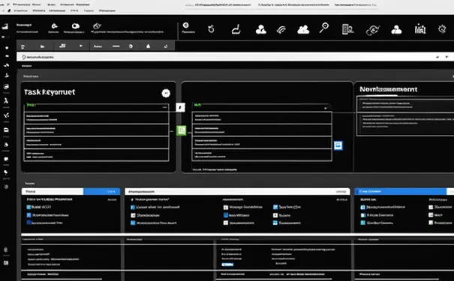Click the circular arrow undo icon in top toolbar

[x=211, y=29]
